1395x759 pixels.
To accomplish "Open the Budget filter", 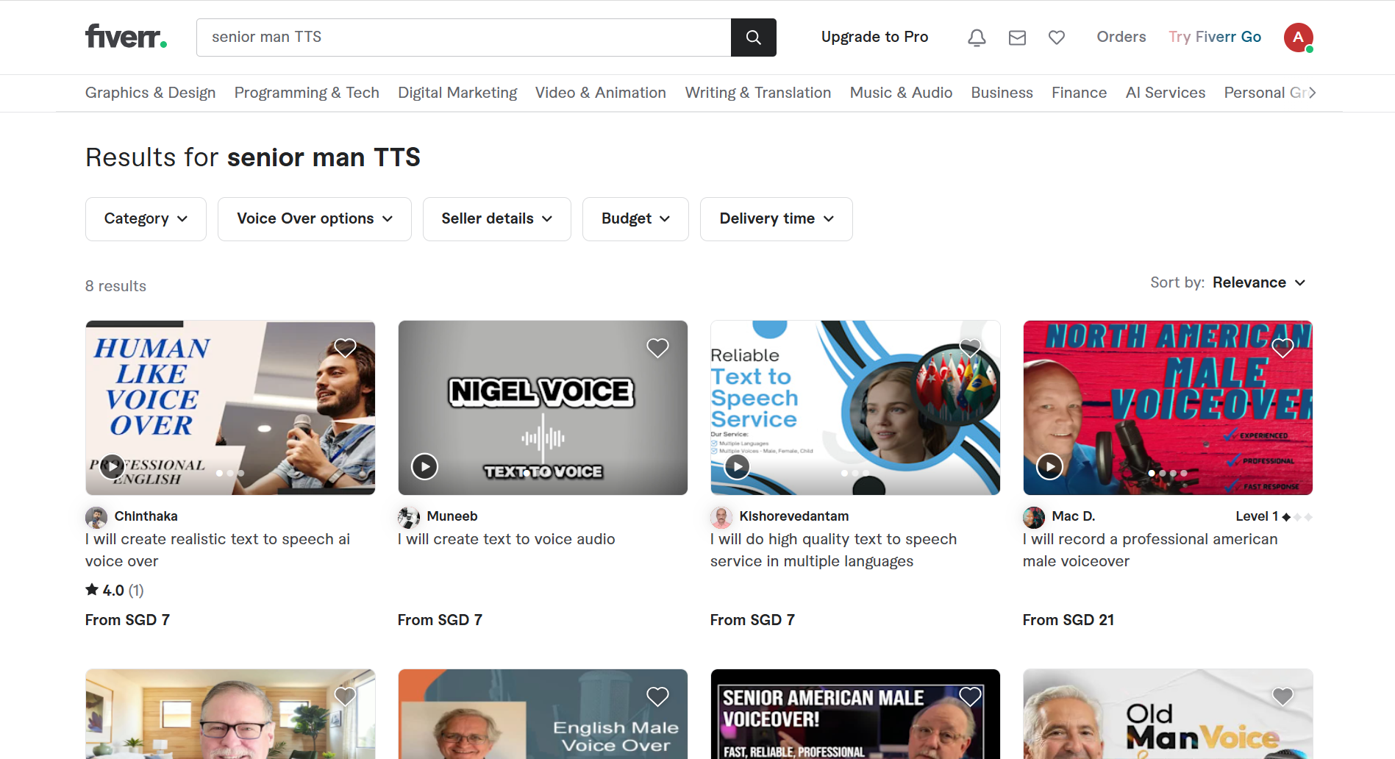I will 635,219.
